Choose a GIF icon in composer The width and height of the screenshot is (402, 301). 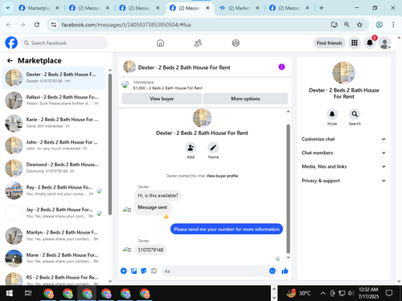click(x=154, y=270)
